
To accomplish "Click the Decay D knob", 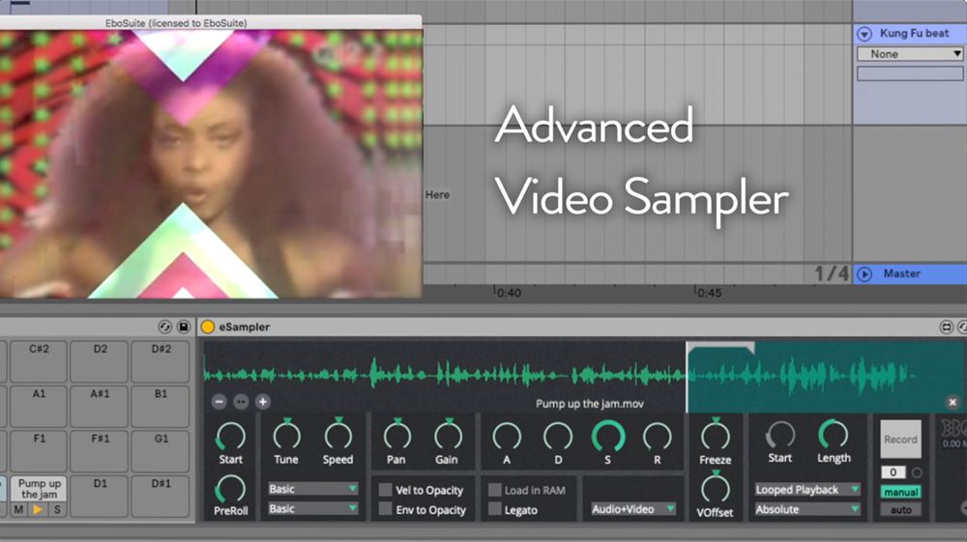I will (x=558, y=437).
